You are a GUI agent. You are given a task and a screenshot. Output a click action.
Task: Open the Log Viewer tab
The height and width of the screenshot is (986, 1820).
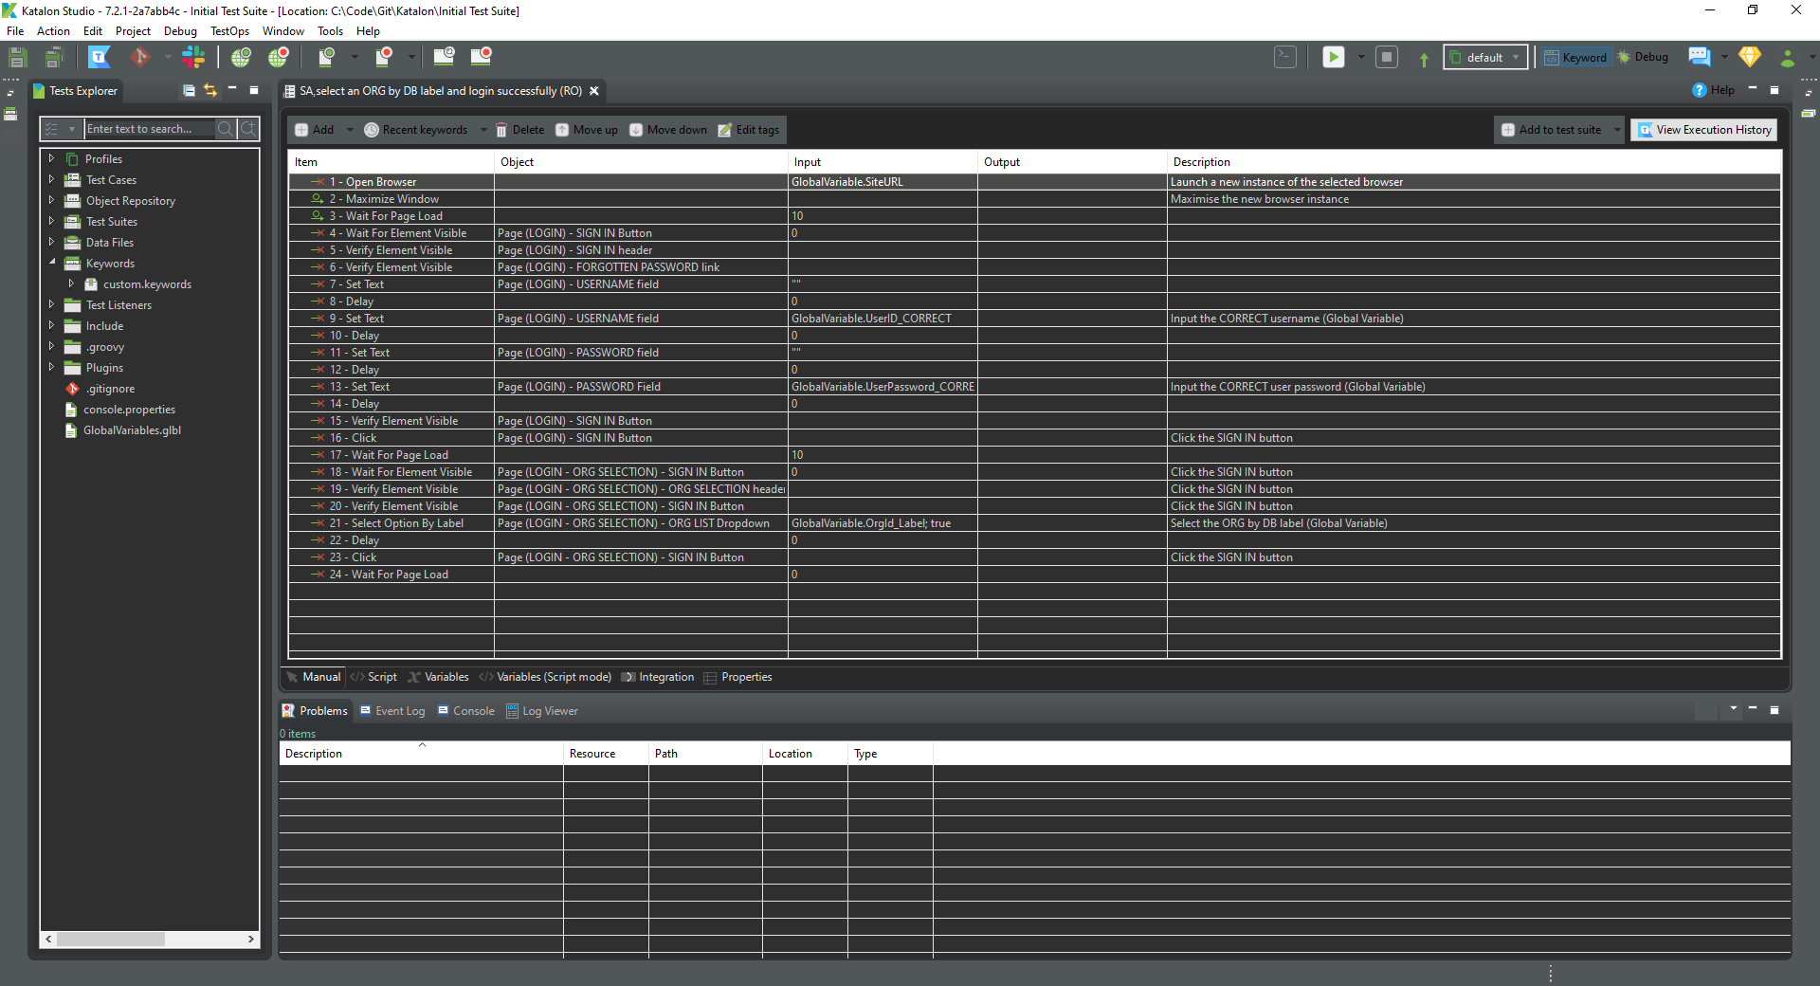click(x=542, y=711)
